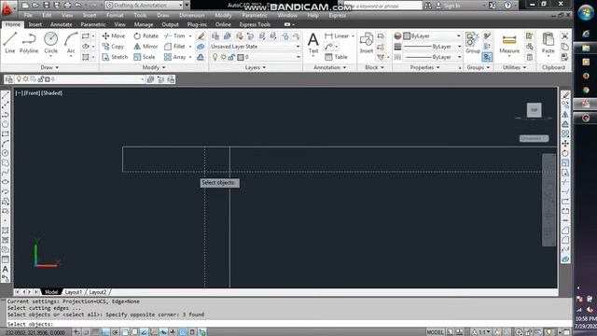Click the Array tool

(x=174, y=57)
